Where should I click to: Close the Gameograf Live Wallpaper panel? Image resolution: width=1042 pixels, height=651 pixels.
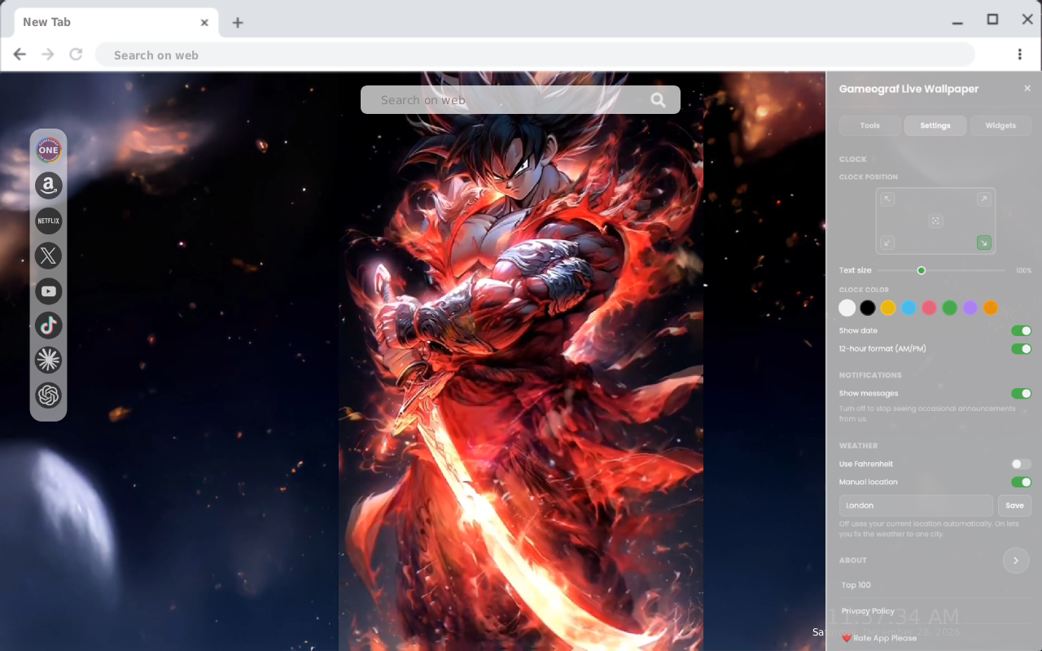(x=1027, y=89)
